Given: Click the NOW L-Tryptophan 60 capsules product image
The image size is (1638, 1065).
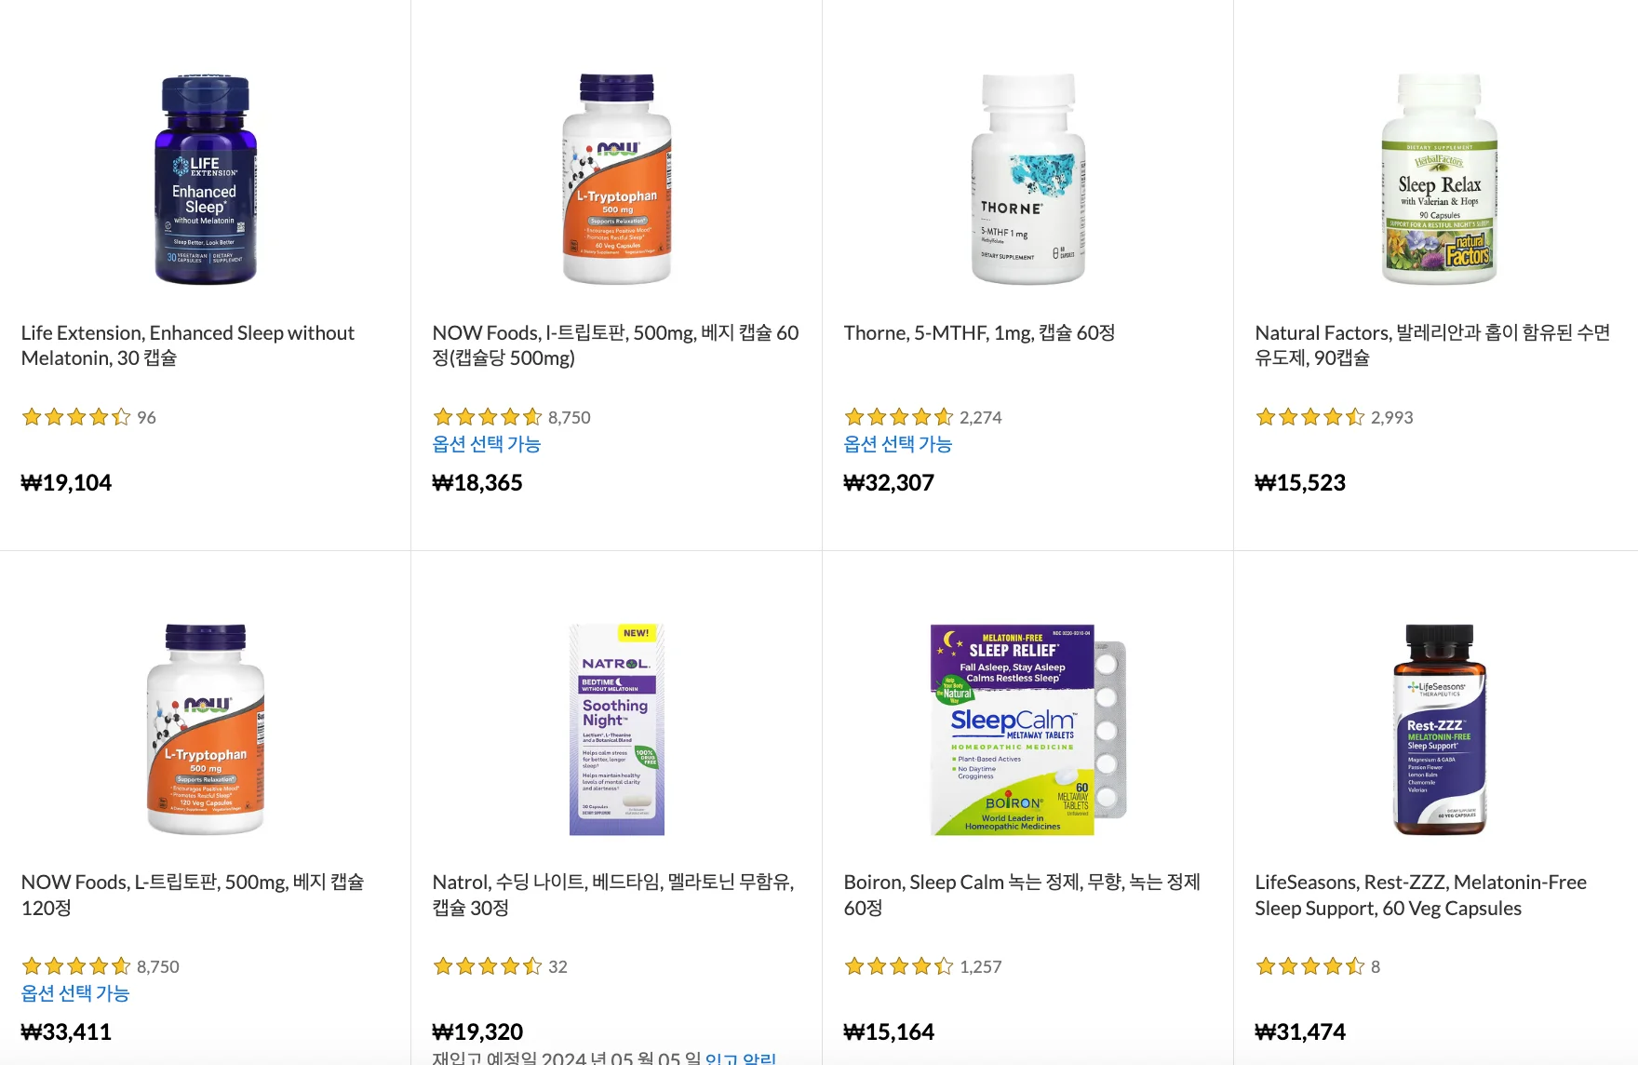Looking at the screenshot, I should tap(616, 180).
